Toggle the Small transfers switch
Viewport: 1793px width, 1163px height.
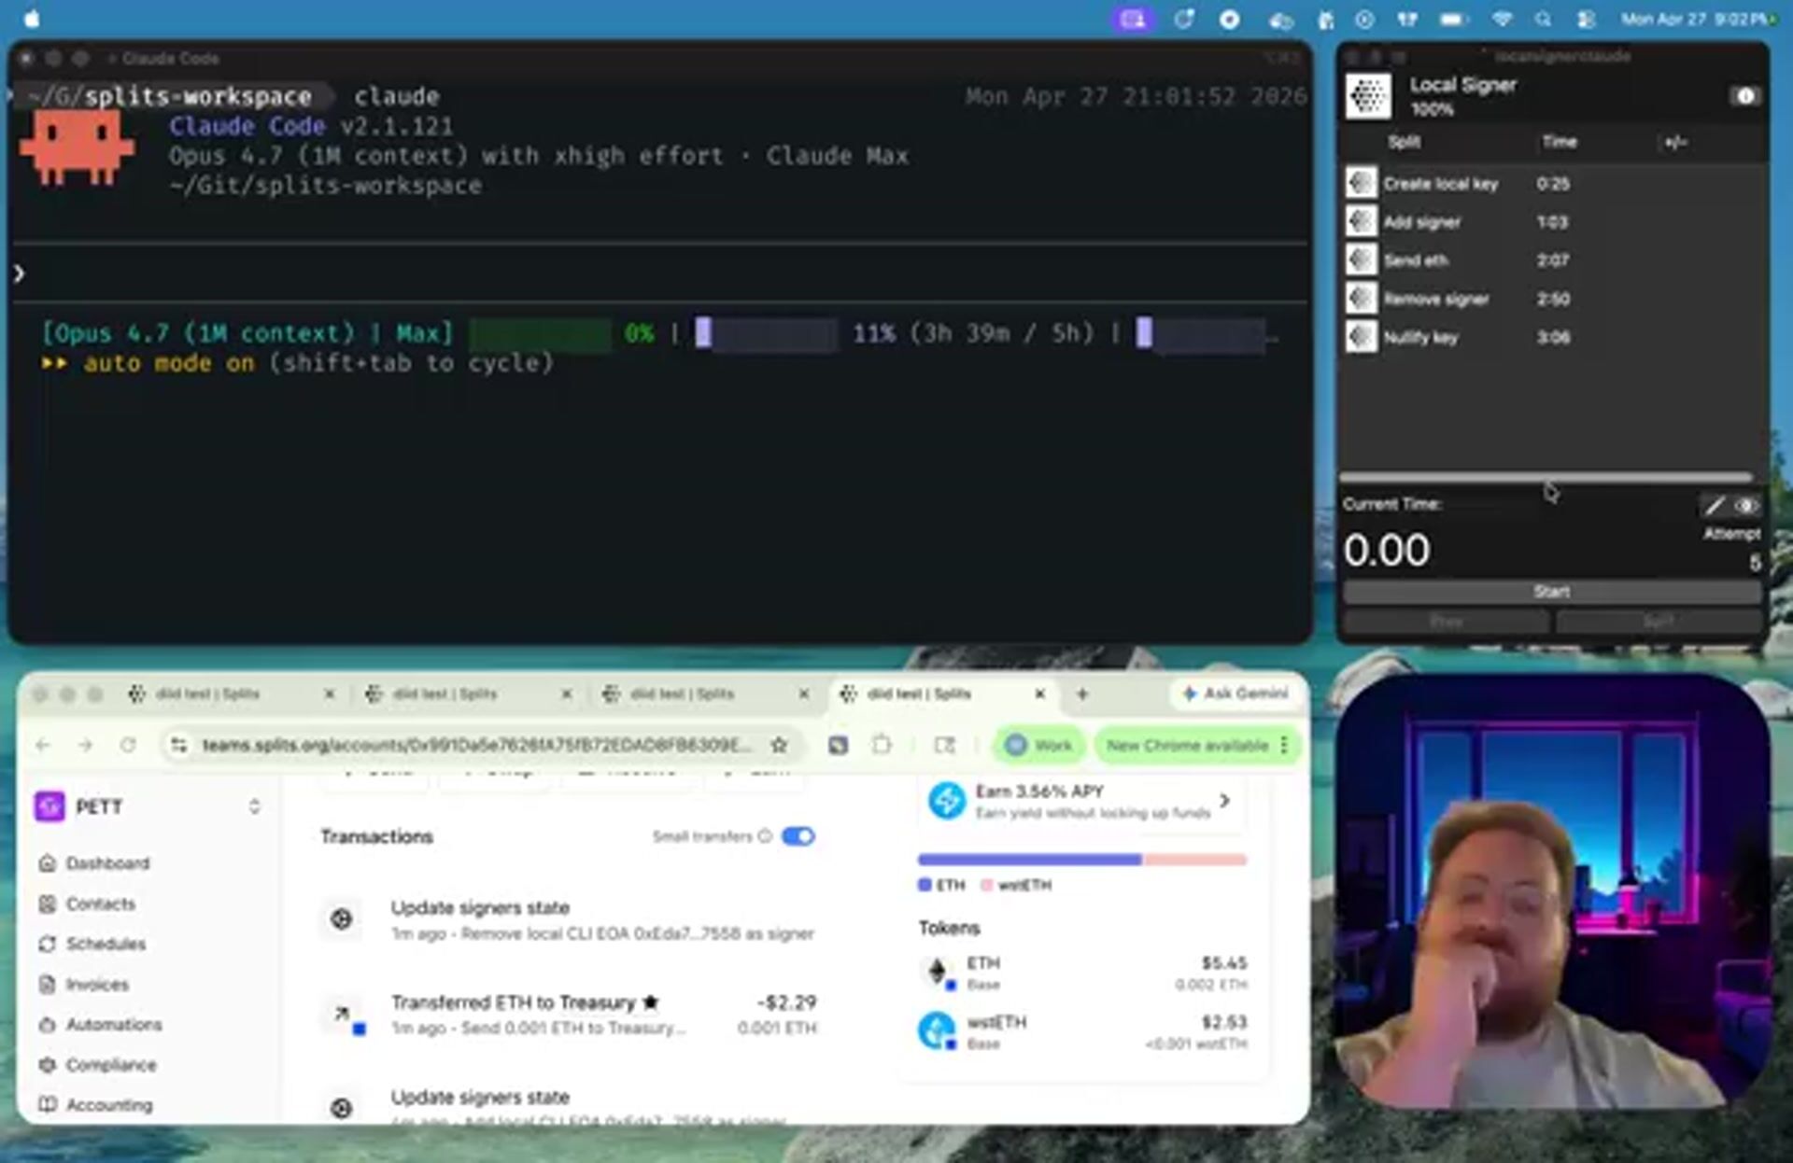coord(798,836)
